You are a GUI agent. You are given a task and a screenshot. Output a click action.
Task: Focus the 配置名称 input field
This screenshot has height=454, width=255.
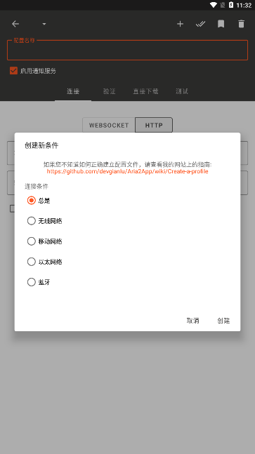coord(128,50)
